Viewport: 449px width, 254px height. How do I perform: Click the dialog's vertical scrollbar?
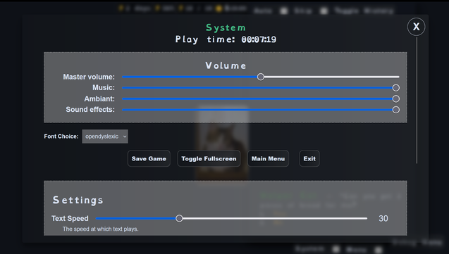[x=417, y=100]
